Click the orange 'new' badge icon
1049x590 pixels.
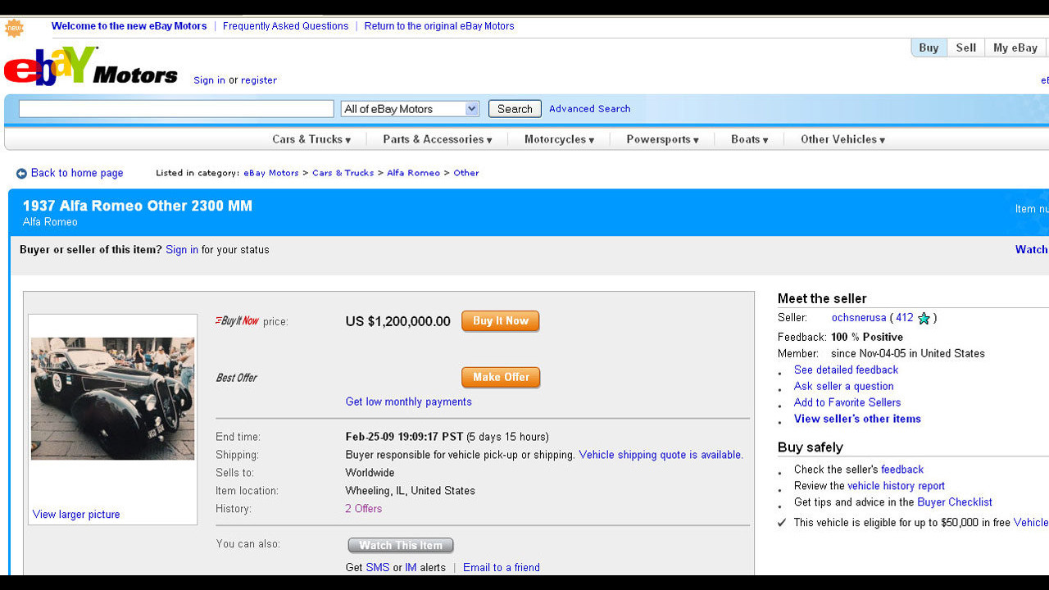[x=14, y=28]
